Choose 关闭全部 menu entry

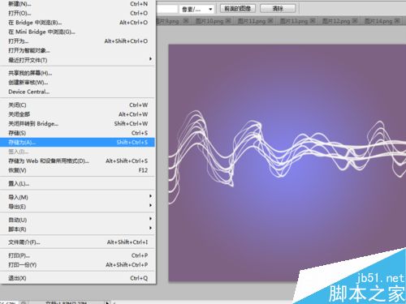click(78, 114)
